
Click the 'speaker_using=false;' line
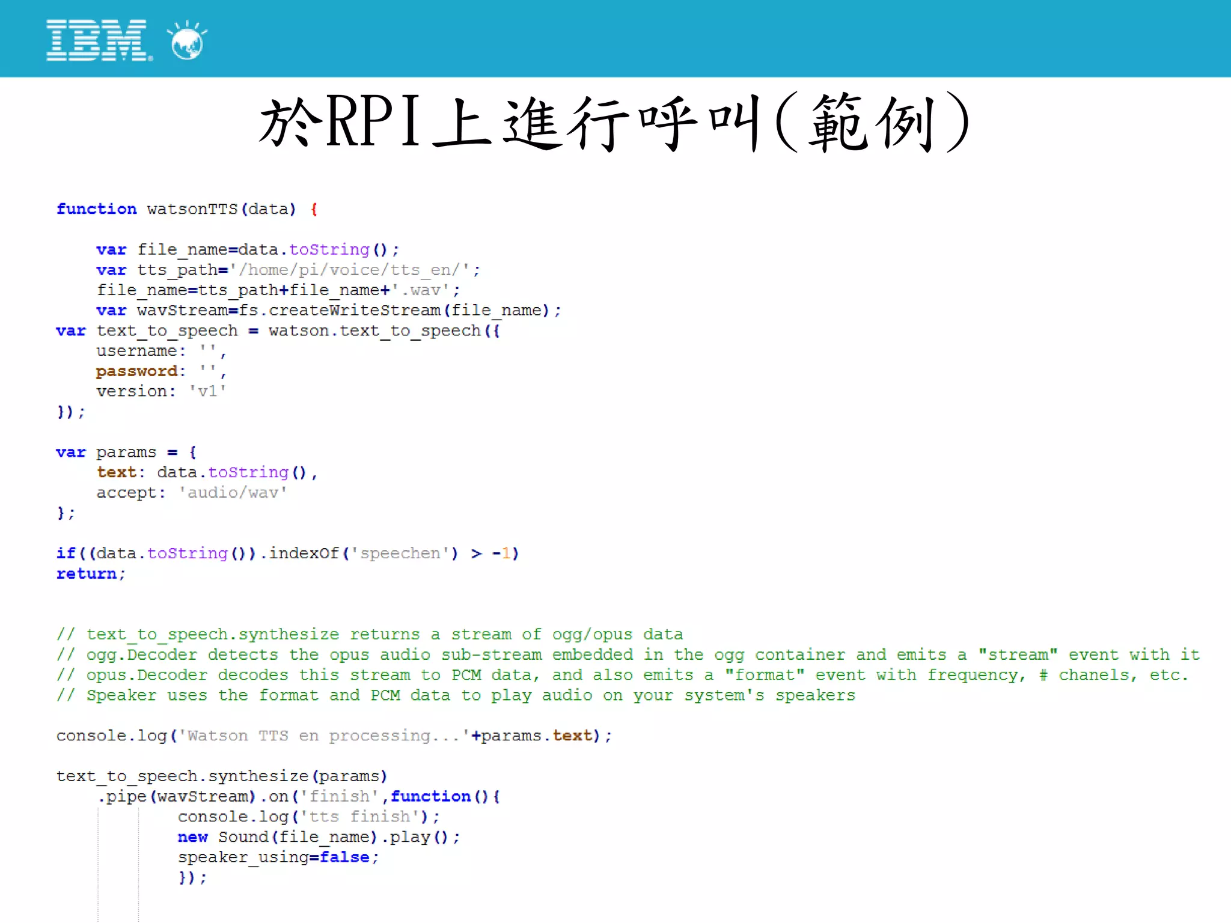pos(278,858)
